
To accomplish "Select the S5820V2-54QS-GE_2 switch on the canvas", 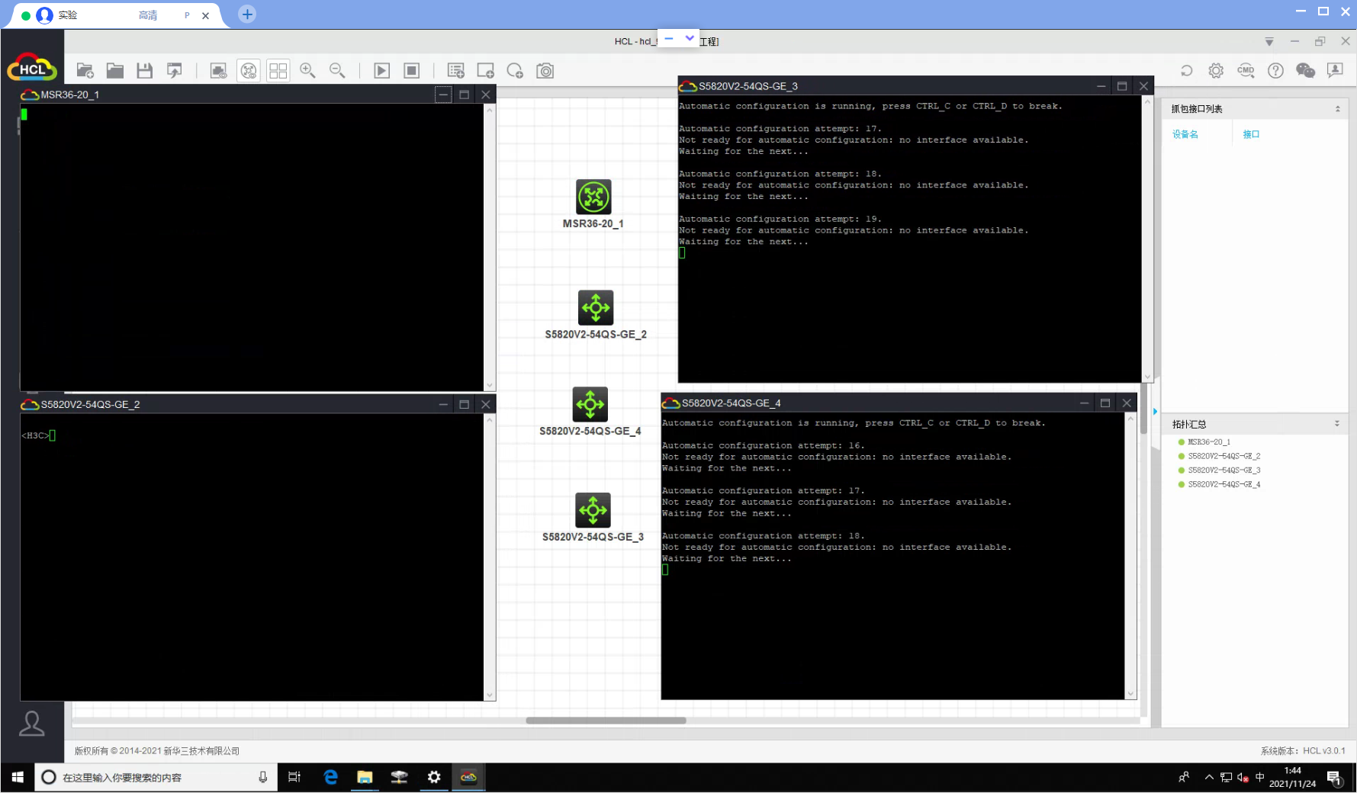I will tap(596, 307).
